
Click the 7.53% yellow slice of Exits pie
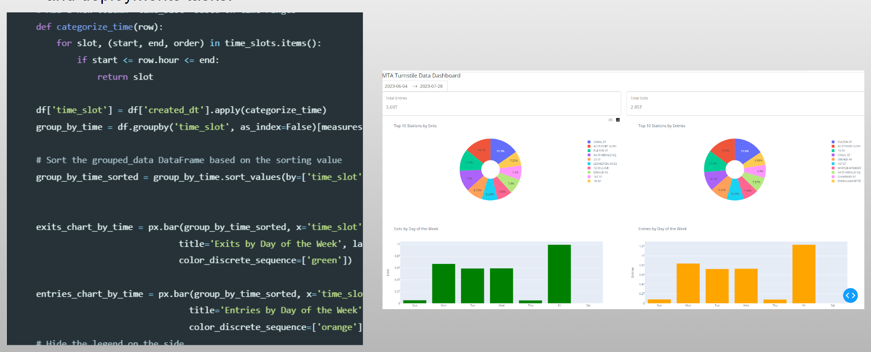[x=513, y=160]
